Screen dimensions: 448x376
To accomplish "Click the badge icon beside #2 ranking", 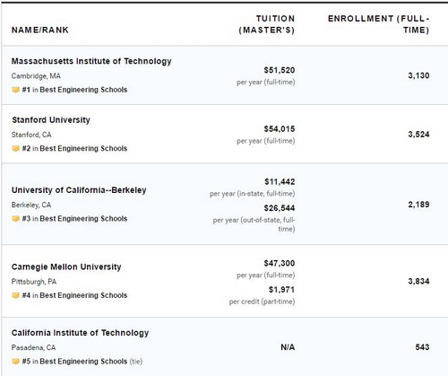I will pos(15,148).
